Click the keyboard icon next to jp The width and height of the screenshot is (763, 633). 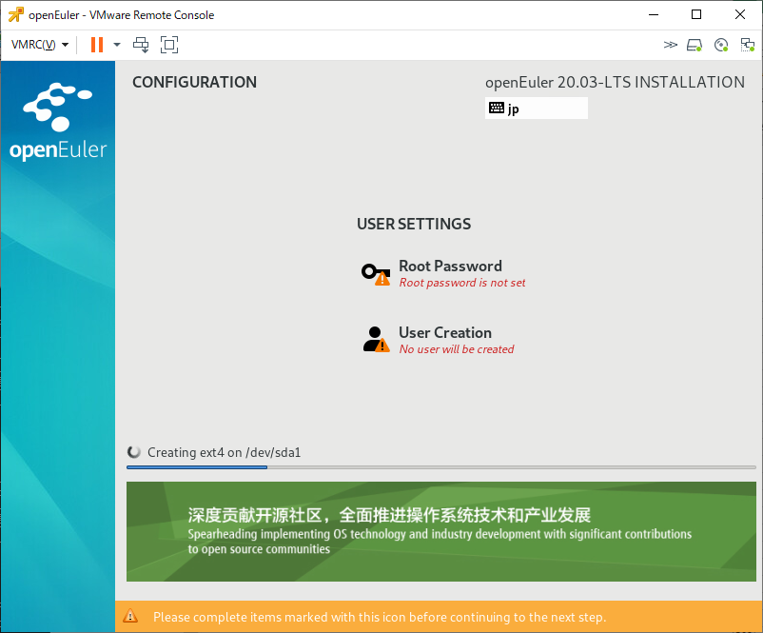coord(497,108)
